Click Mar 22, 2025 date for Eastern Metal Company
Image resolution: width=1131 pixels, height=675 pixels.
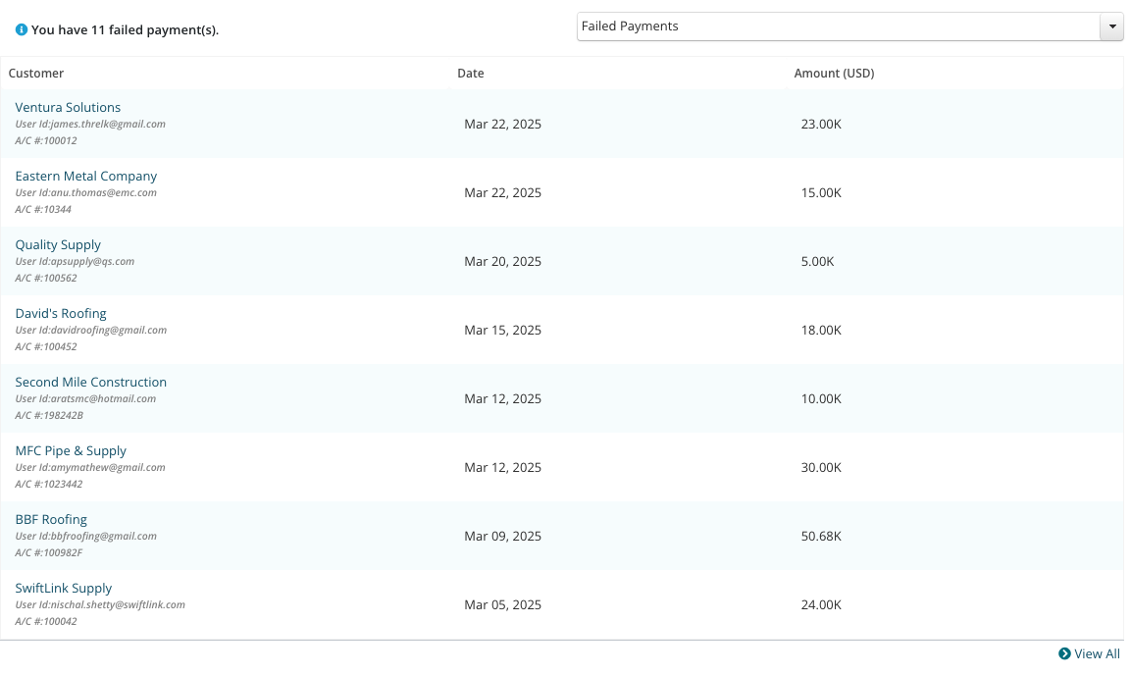point(503,192)
